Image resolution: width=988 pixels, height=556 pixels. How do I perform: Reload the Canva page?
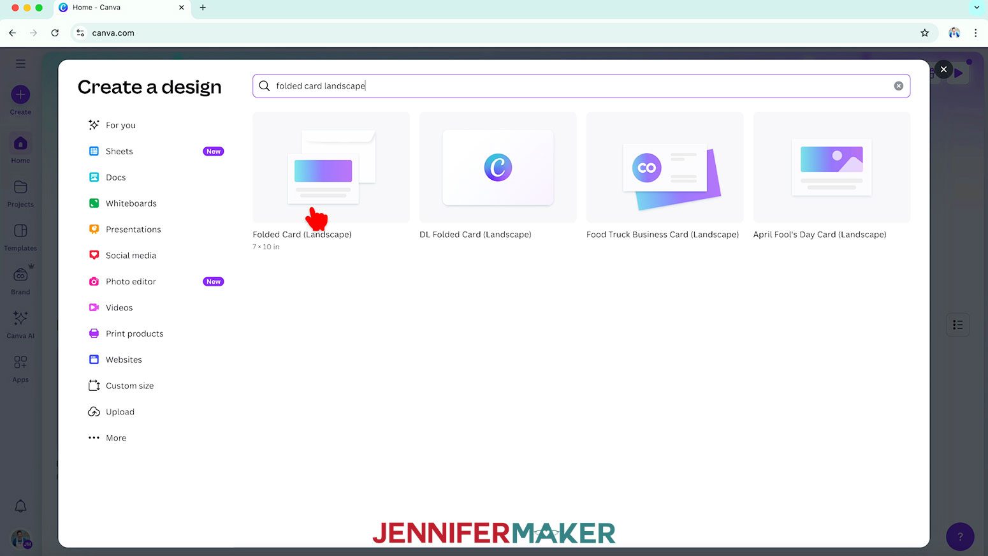point(55,33)
